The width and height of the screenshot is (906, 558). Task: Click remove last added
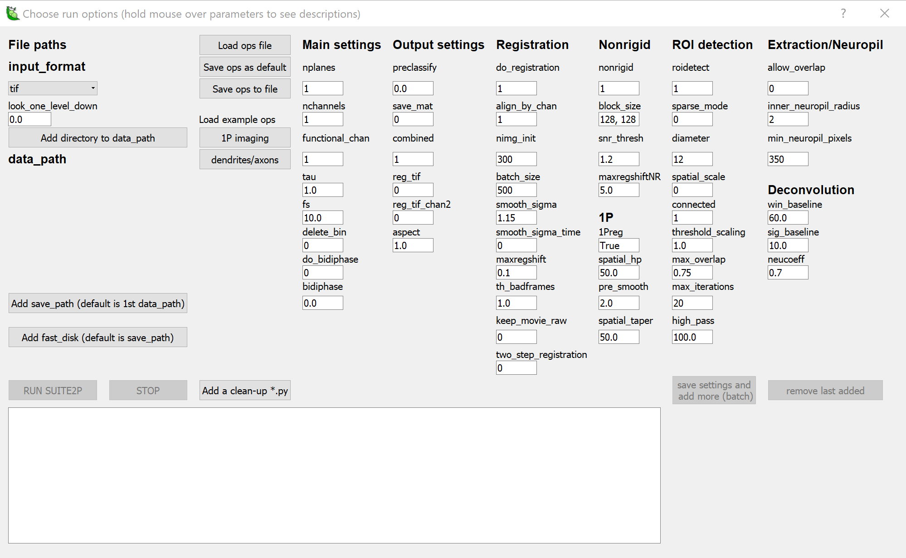pyautogui.click(x=825, y=390)
